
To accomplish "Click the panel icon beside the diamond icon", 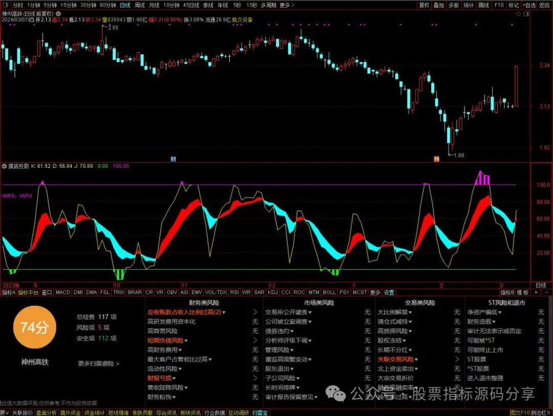I will (526, 14).
